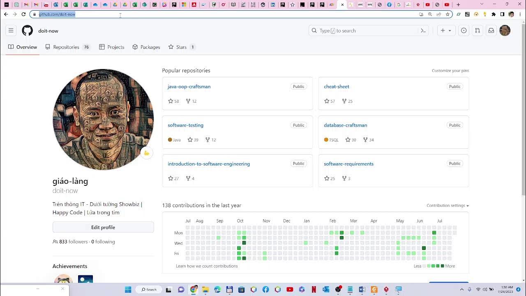Open the introduction-to-software-engineering repository
The width and height of the screenshot is (526, 296).
point(209,164)
